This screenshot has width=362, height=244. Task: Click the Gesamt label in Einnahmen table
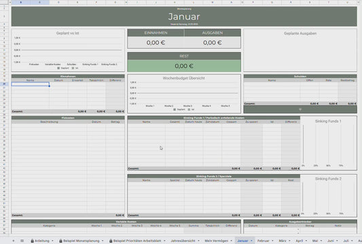click(x=18, y=112)
